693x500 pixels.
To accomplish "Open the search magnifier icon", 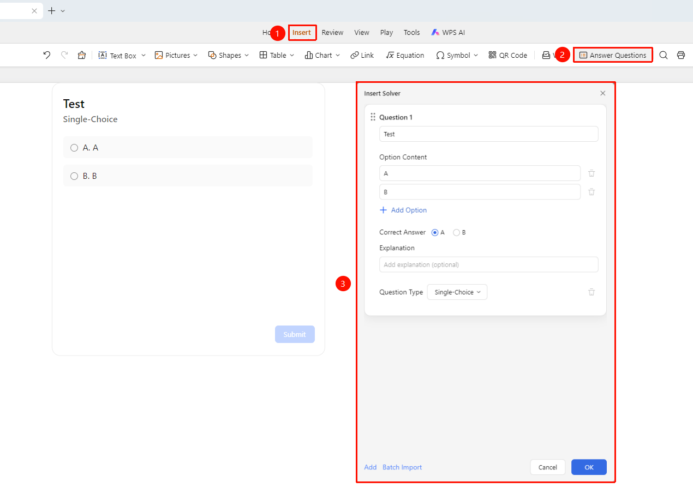I will click(664, 55).
